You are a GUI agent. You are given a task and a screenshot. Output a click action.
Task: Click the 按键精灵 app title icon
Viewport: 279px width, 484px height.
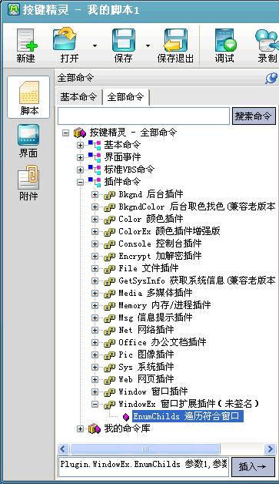tap(13, 9)
